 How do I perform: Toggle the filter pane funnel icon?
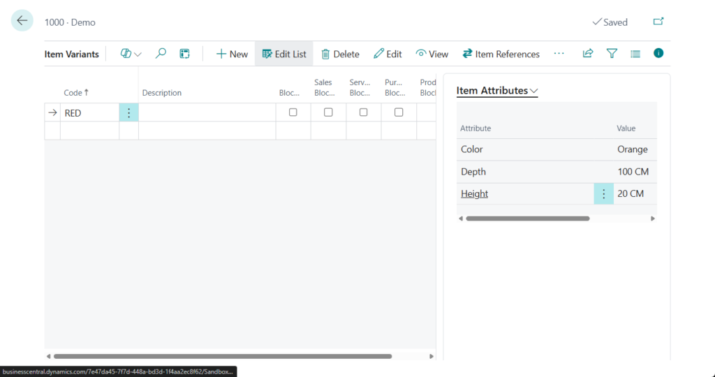click(612, 54)
